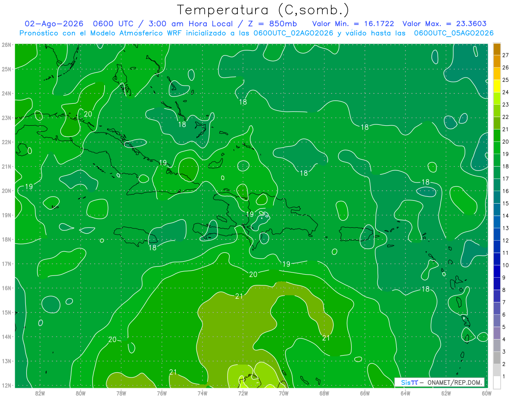Click longitude axis label '78W'
This screenshot has height=399, width=517.
click(x=121, y=393)
